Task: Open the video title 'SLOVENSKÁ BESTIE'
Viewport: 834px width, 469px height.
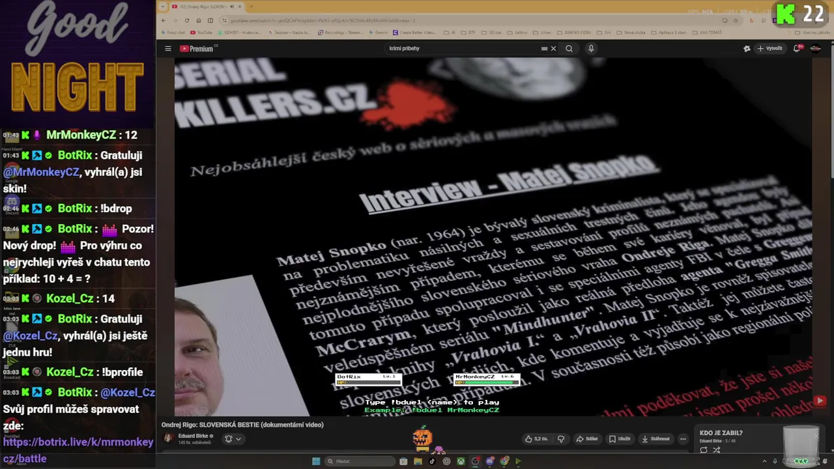Action: tap(242, 425)
